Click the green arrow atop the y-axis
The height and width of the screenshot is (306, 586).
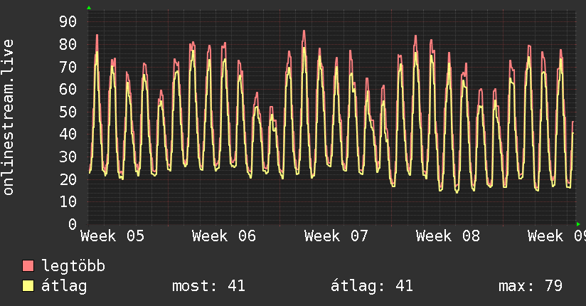89,8
